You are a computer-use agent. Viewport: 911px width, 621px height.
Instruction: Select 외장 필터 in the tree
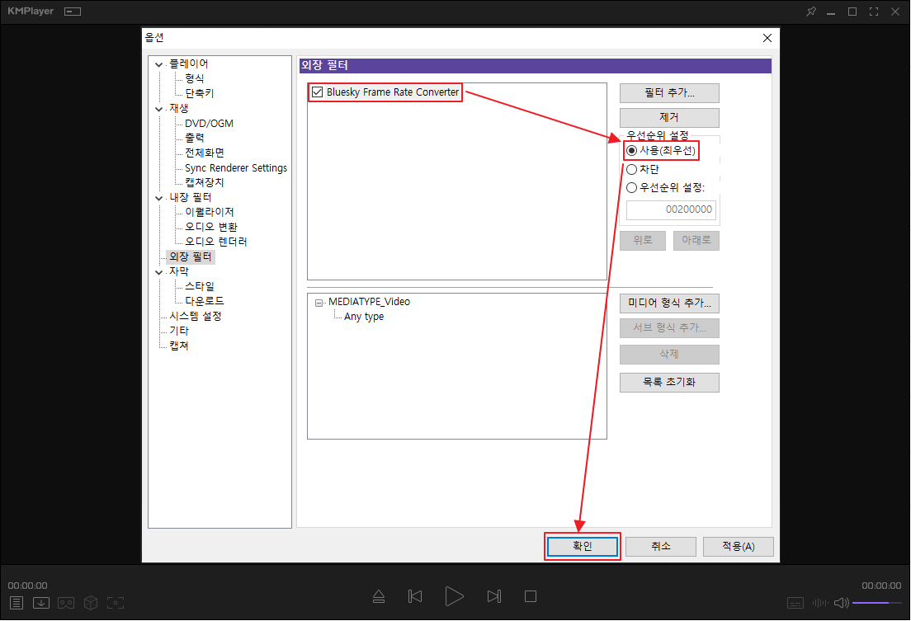(191, 256)
